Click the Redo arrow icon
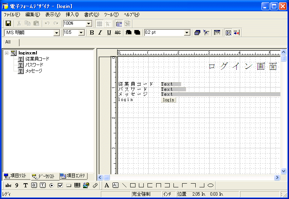Screen dimensions: 289x199 [x=56, y=23]
